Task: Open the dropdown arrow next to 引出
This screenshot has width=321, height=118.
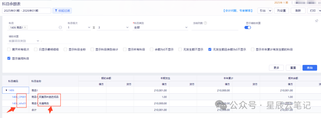Action: point(270,11)
